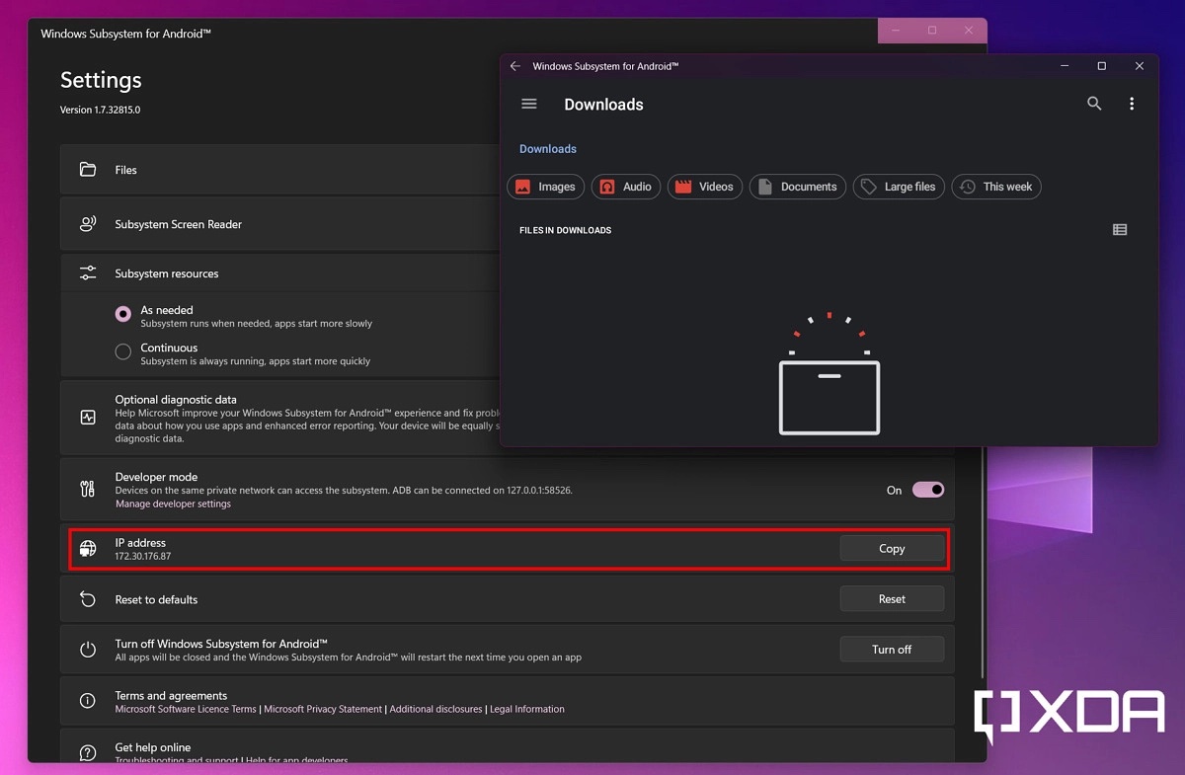Open the three-dot overflow menu
The width and height of the screenshot is (1185, 775).
coord(1132,104)
